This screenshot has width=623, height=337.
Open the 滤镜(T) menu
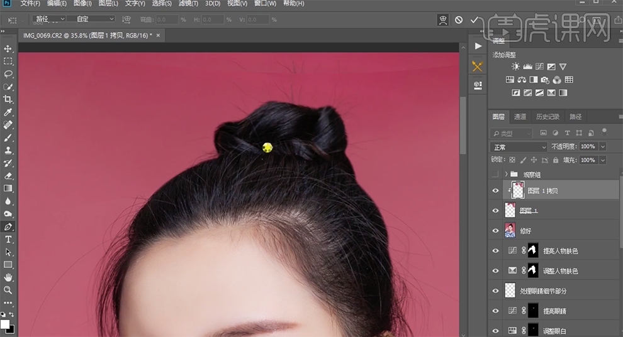coord(188,4)
